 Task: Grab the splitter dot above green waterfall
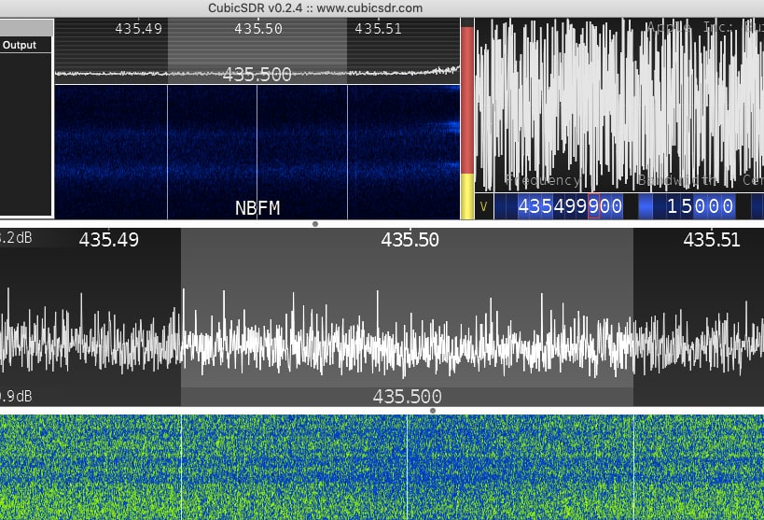pos(433,411)
